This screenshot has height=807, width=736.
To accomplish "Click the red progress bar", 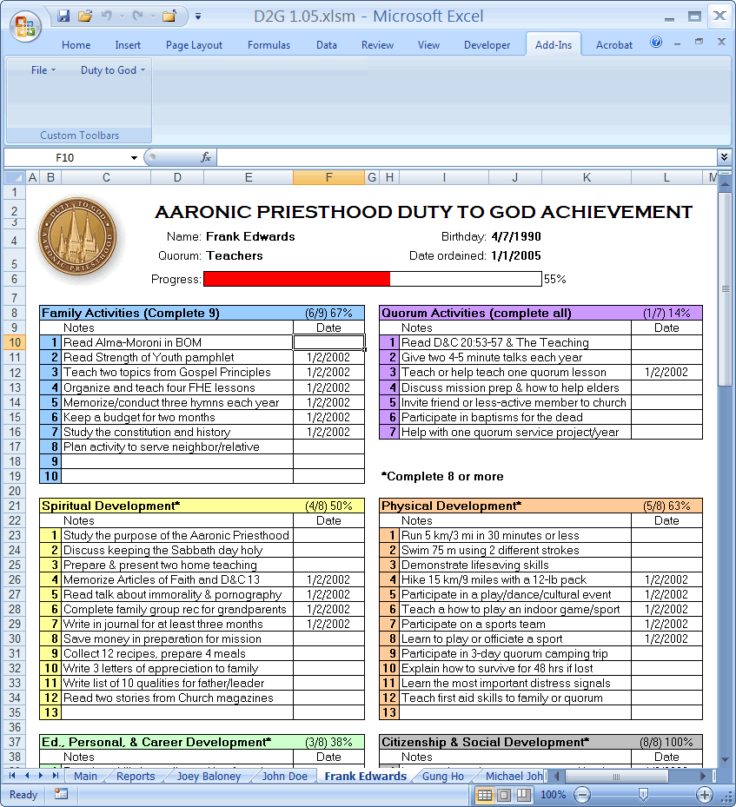I will point(297,279).
